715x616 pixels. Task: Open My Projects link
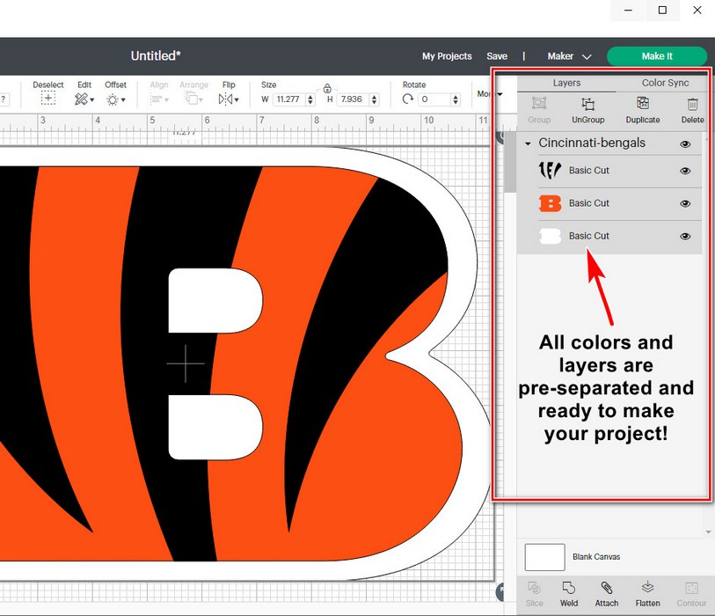click(x=447, y=56)
